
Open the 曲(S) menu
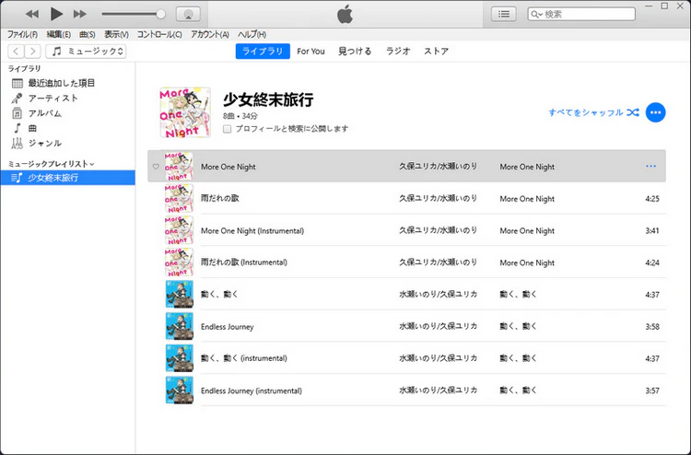click(x=88, y=34)
